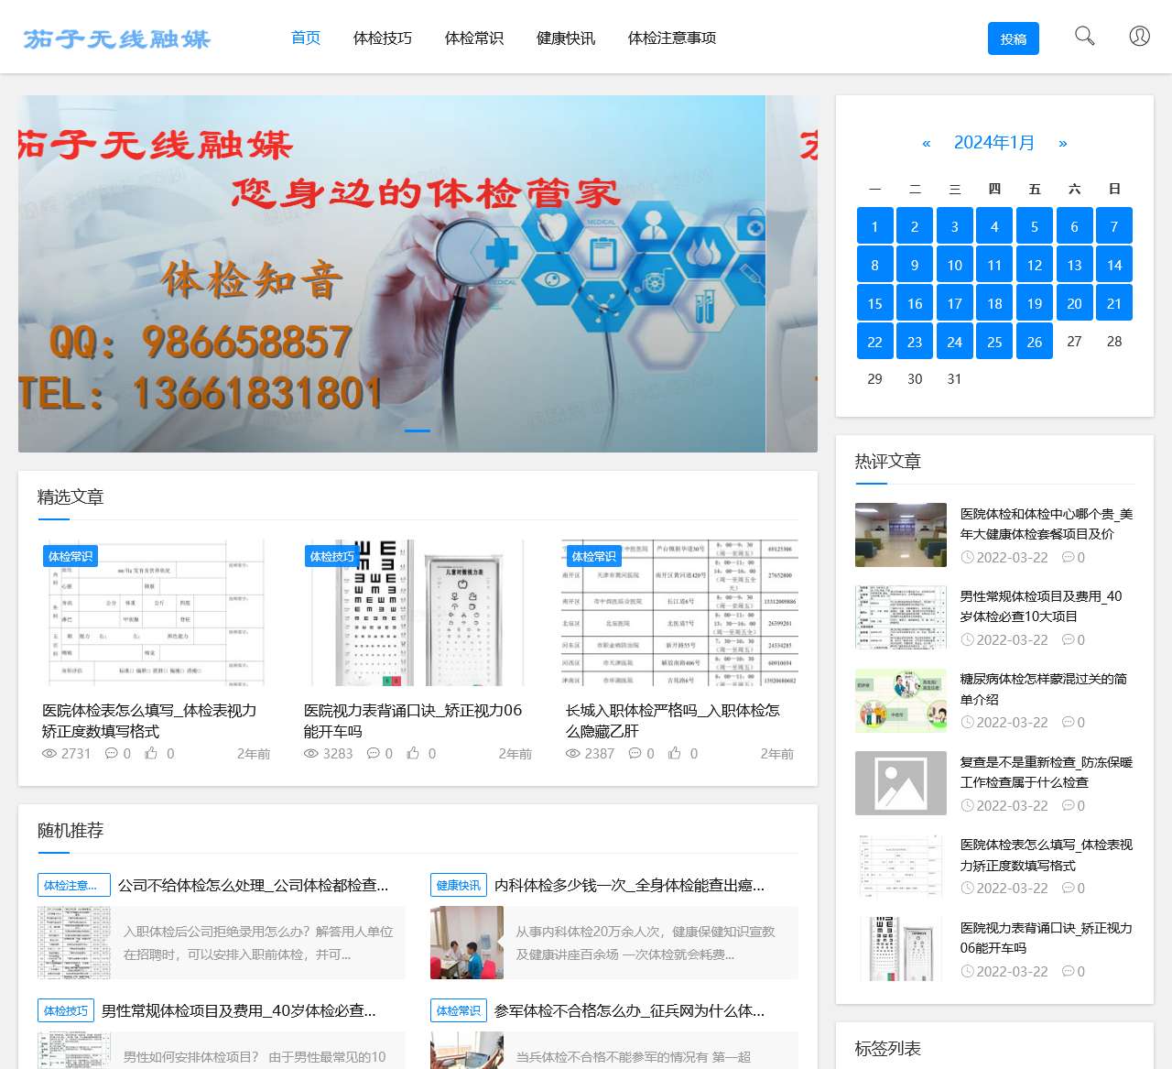Viewport: 1172px width, 1069px height.
Task: Click the views eye icon showing 2731
Action: coord(49,753)
